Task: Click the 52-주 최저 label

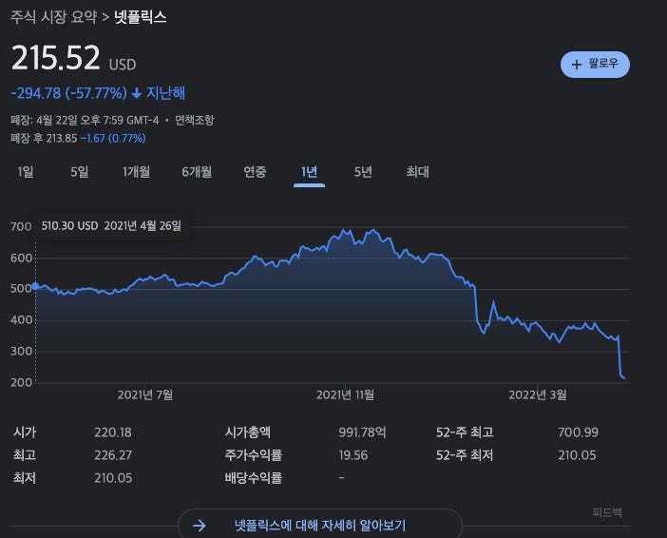Action: (465, 455)
